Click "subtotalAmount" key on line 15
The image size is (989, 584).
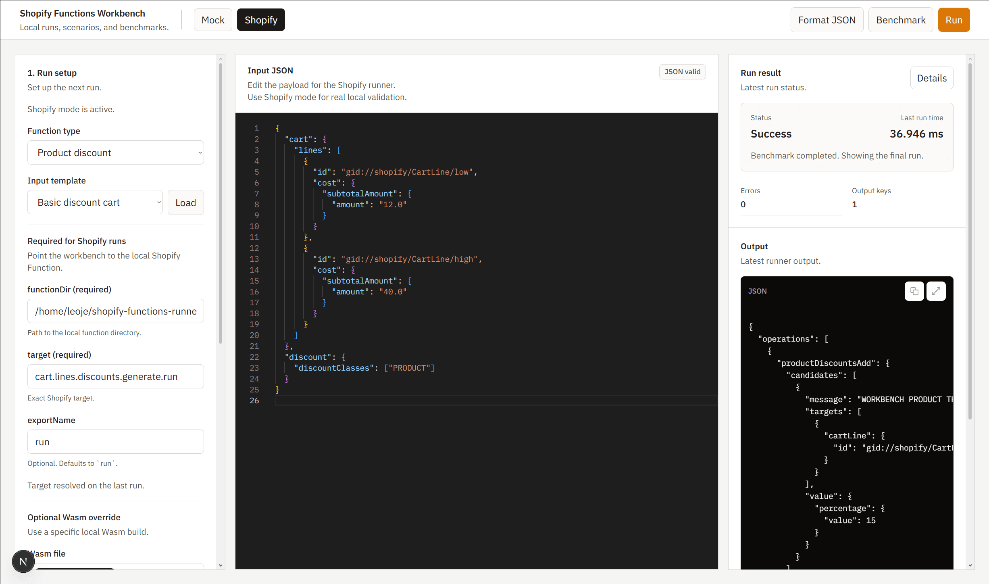pos(360,281)
